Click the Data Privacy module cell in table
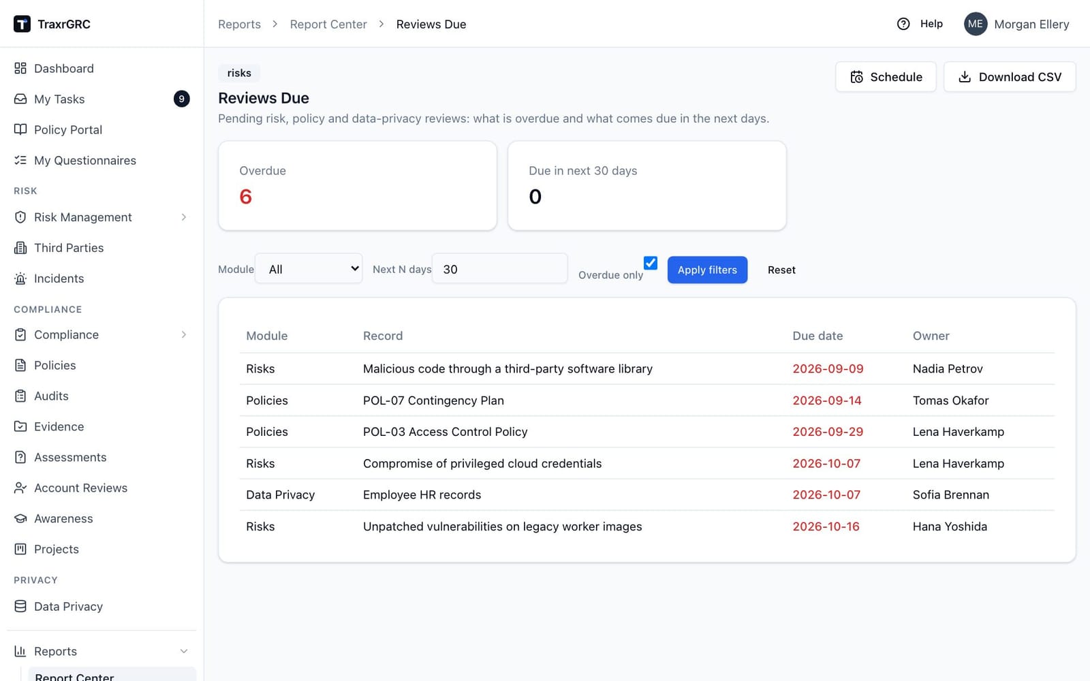 [280, 495]
